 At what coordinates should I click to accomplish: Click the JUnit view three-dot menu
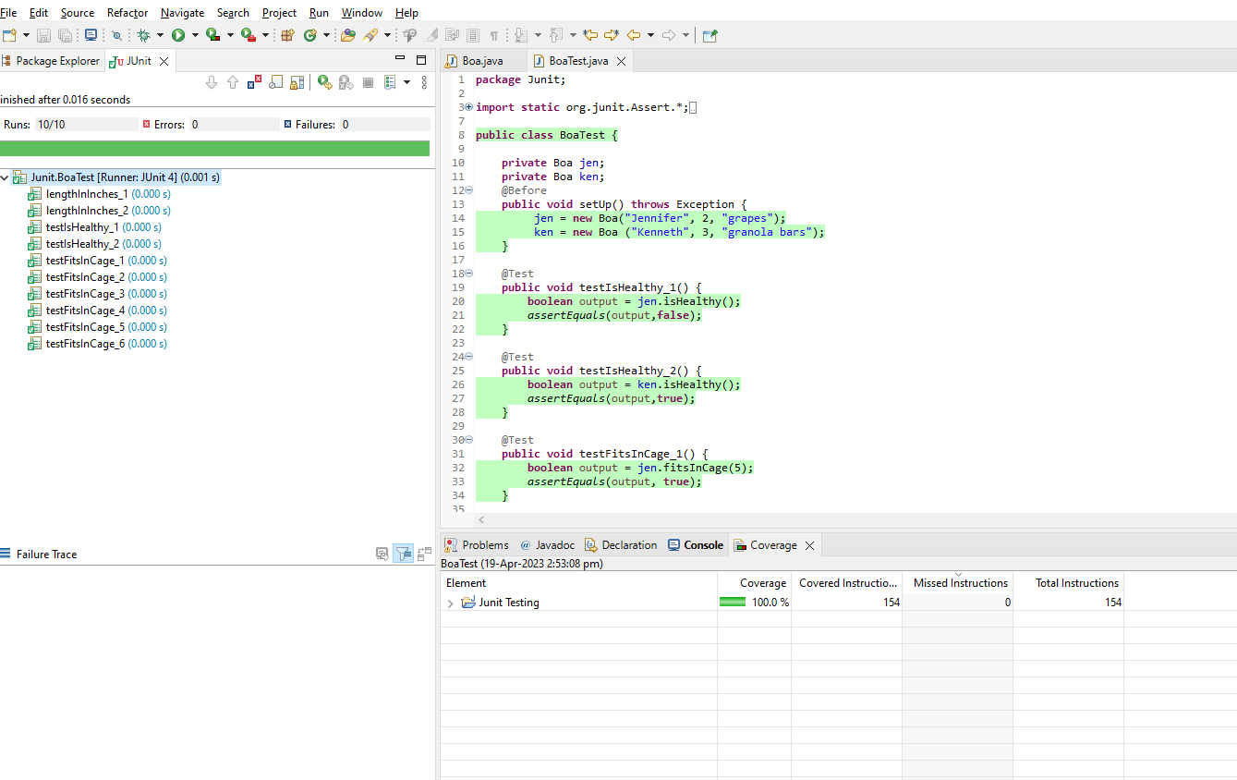(x=424, y=82)
